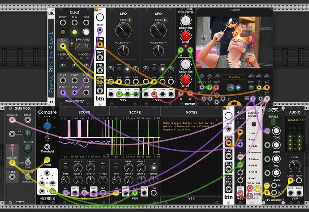Viewport: 309px width, 212px height.
Task: Toggle the OFST button on the first LFO
Action: 127,69
